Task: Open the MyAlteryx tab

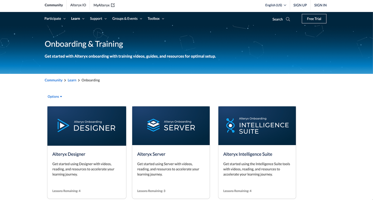Action: click(104, 5)
